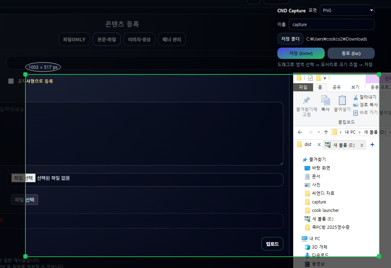Open the PNG format dropdown
This screenshot has height=268, width=391.
[347, 11]
